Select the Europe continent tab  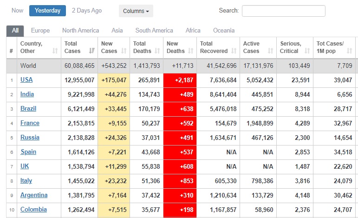[x=40, y=31]
